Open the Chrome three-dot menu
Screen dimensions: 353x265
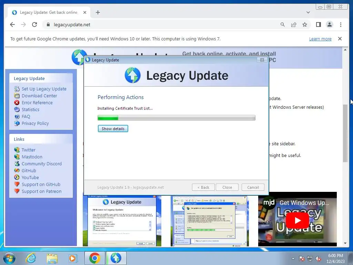coord(341,24)
